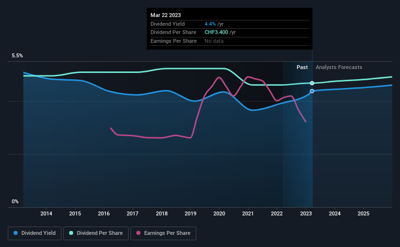Screen dimensions: 400x247
Task: Click the 2024 x-axis label
Action: (335, 213)
